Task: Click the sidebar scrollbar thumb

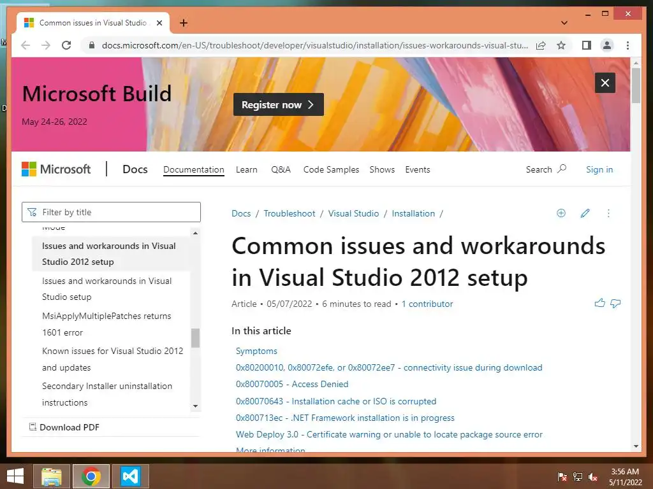Action: (195, 337)
